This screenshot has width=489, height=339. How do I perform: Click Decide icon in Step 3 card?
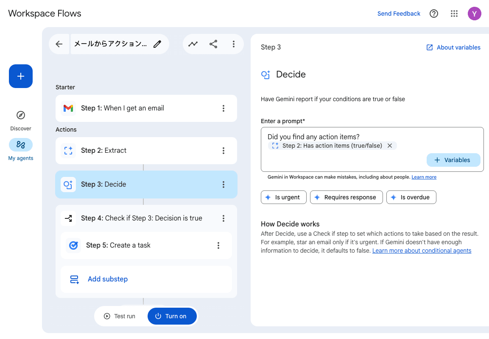click(68, 185)
